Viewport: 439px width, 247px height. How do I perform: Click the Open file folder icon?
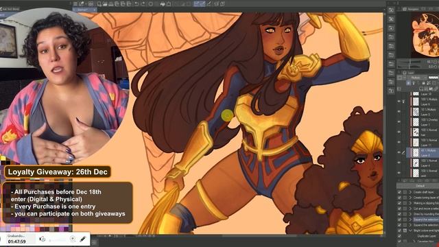click(105, 4)
